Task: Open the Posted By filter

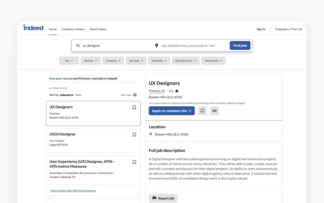Action: pos(159,61)
